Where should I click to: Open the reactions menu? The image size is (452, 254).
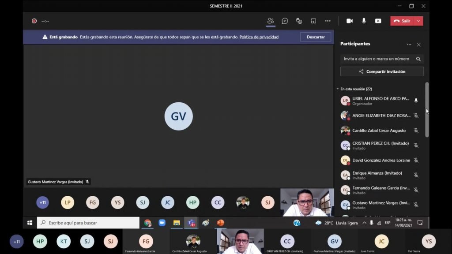click(x=299, y=21)
